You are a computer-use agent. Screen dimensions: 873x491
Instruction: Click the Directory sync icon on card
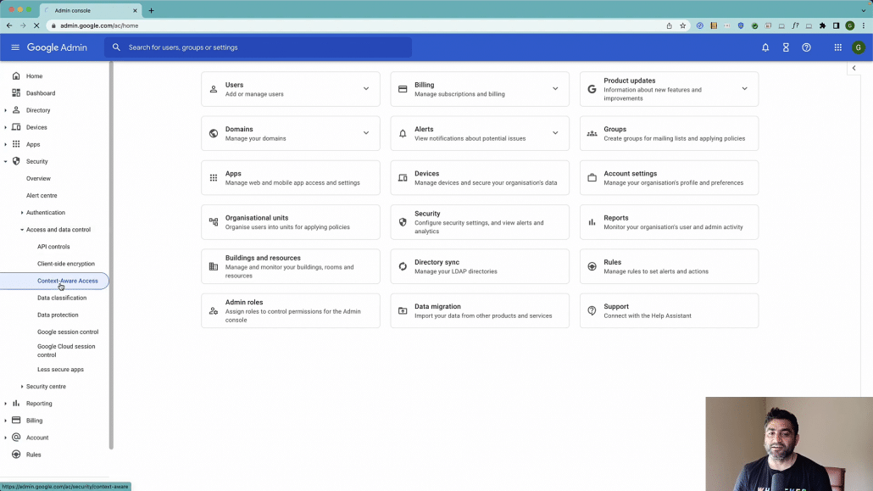coord(403,266)
